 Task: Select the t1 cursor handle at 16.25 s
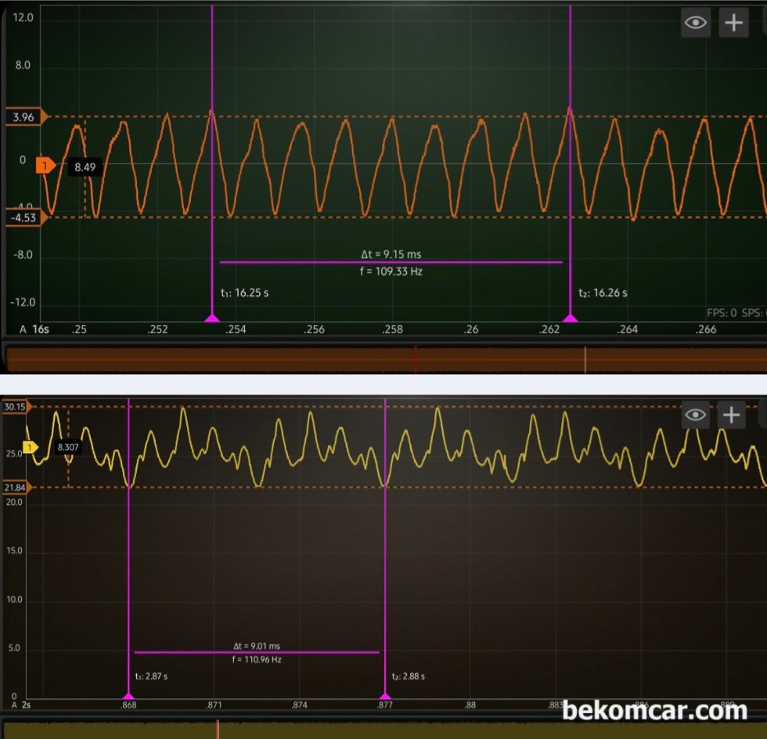pos(211,318)
